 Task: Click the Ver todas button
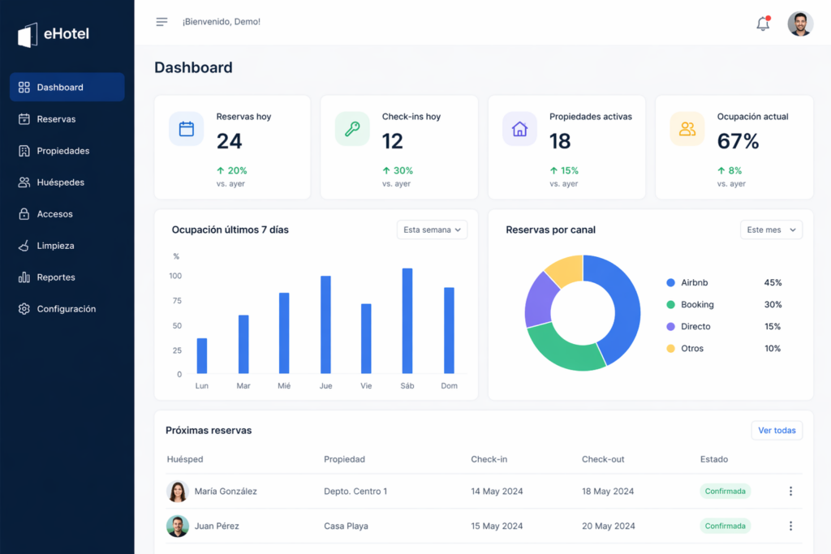[777, 430]
